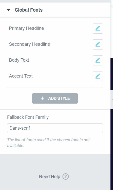Viewport: 113px width, 190px height.
Task: Select the Secondary Headline label
Action: click(x=30, y=44)
